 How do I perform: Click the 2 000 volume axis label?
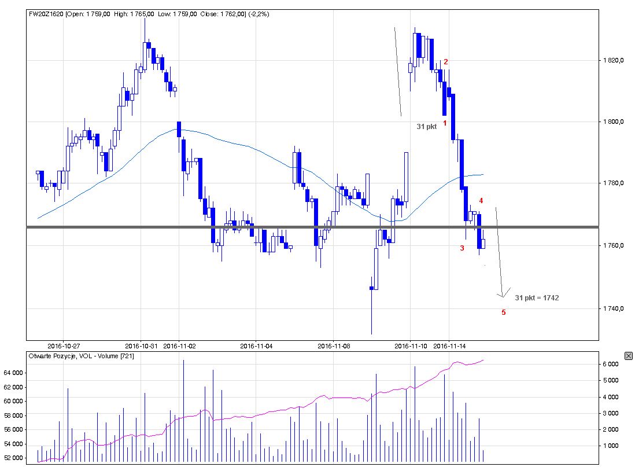pos(611,429)
